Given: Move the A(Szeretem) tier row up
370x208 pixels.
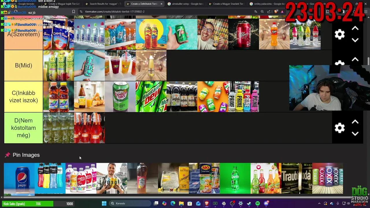Looking at the screenshot, I should (x=355, y=29).
